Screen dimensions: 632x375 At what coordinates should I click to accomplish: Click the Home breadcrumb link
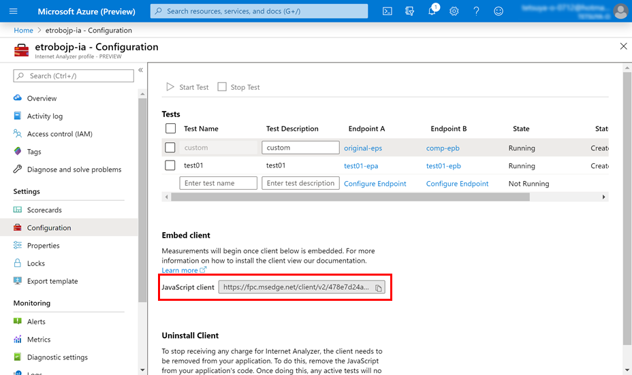[23, 31]
